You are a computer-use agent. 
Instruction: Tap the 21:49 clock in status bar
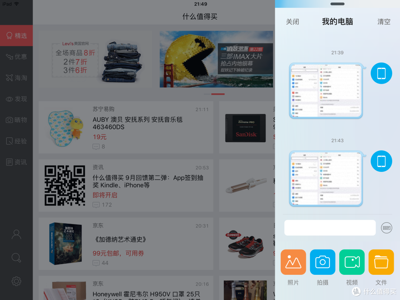coord(200,4)
